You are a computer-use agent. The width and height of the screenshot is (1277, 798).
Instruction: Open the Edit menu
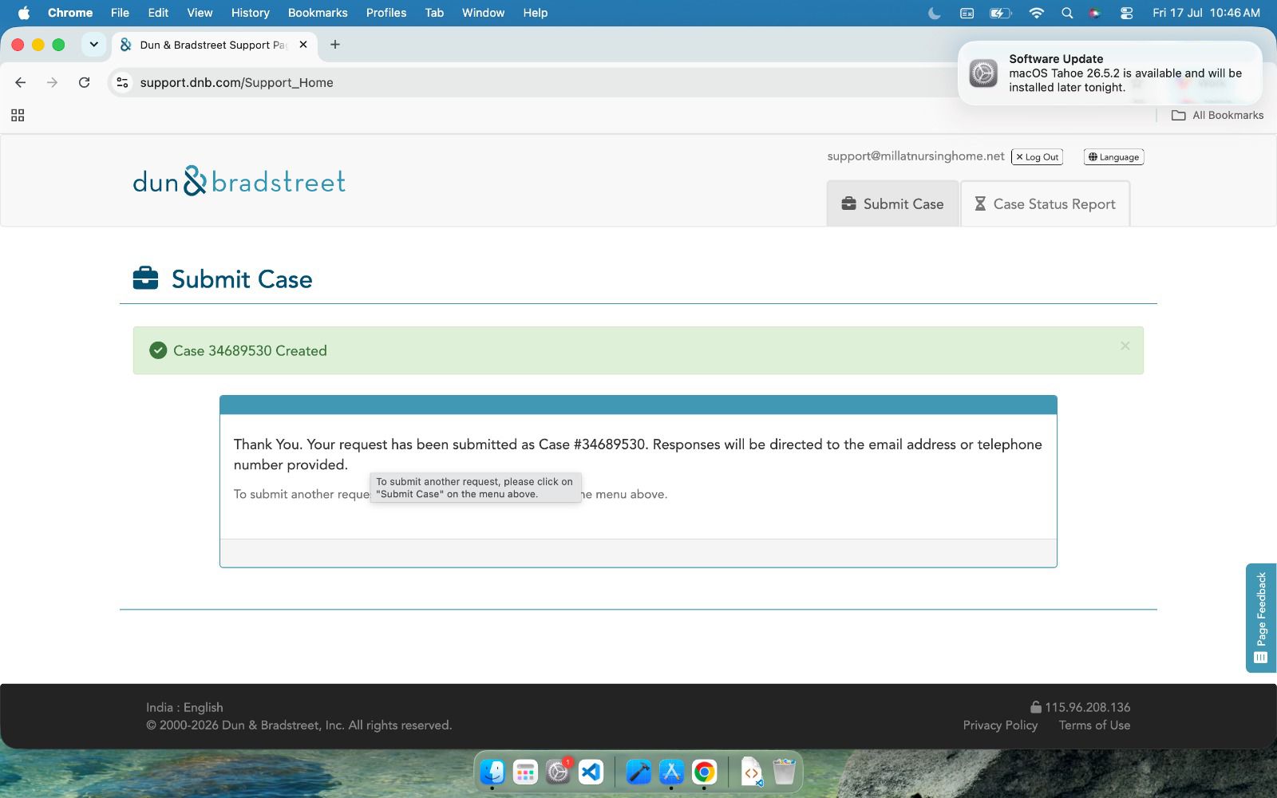point(158,13)
